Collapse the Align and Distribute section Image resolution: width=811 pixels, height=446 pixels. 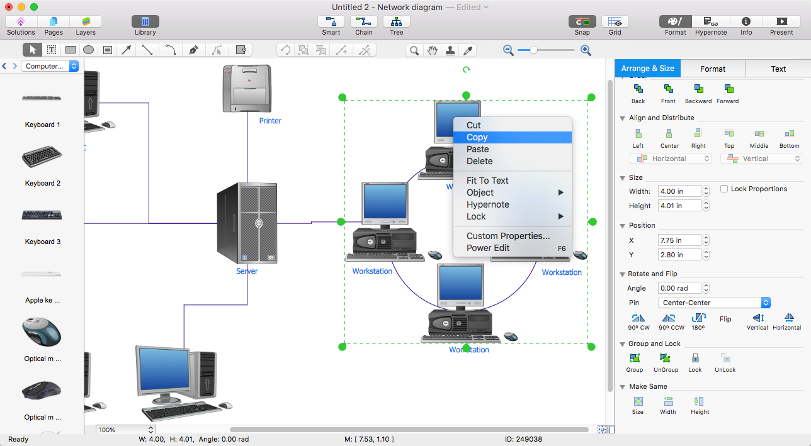coord(622,118)
